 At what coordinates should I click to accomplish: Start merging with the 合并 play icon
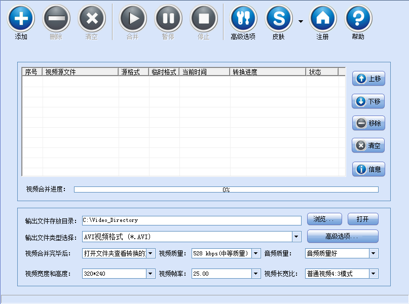(x=133, y=18)
